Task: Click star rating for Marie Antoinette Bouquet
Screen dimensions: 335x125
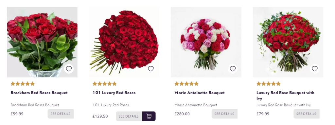Action: click(x=186, y=83)
